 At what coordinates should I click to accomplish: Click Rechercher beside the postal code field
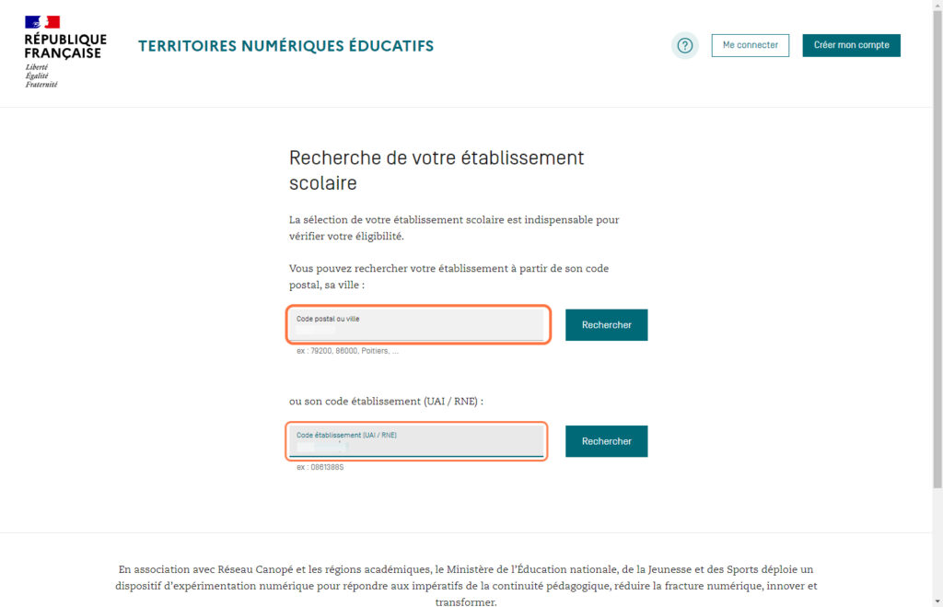click(606, 325)
